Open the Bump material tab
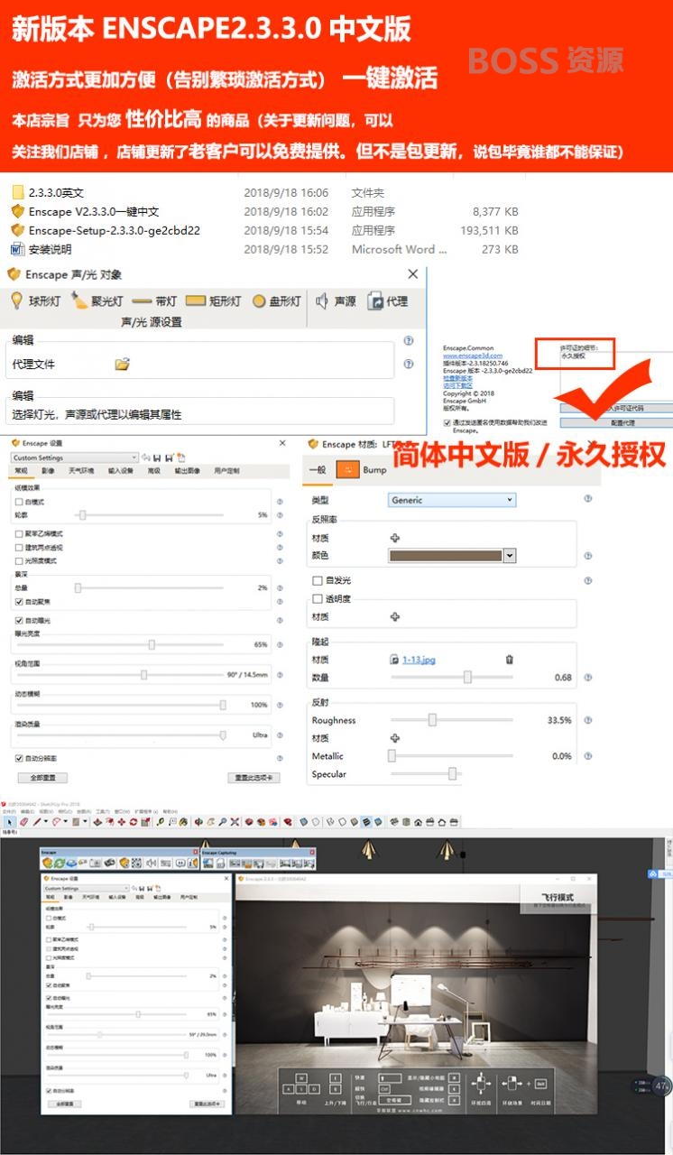The width and height of the screenshot is (673, 1155). [x=361, y=469]
